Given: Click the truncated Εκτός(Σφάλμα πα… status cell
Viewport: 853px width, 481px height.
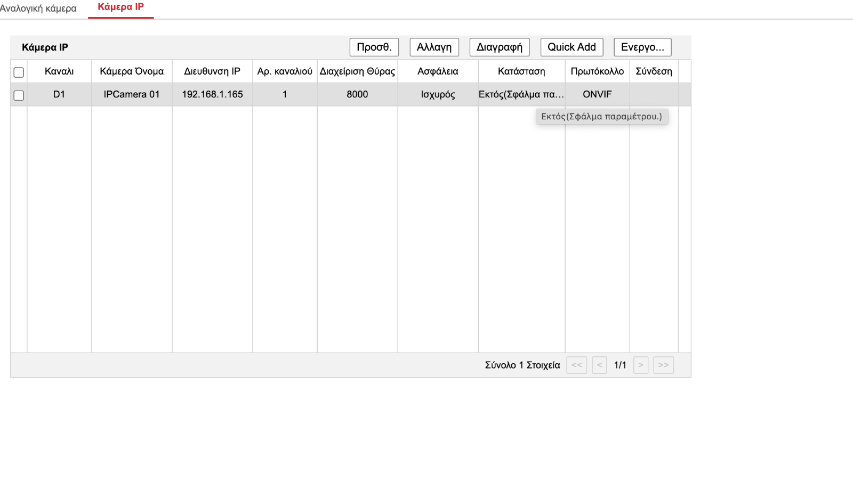Looking at the screenshot, I should point(521,94).
